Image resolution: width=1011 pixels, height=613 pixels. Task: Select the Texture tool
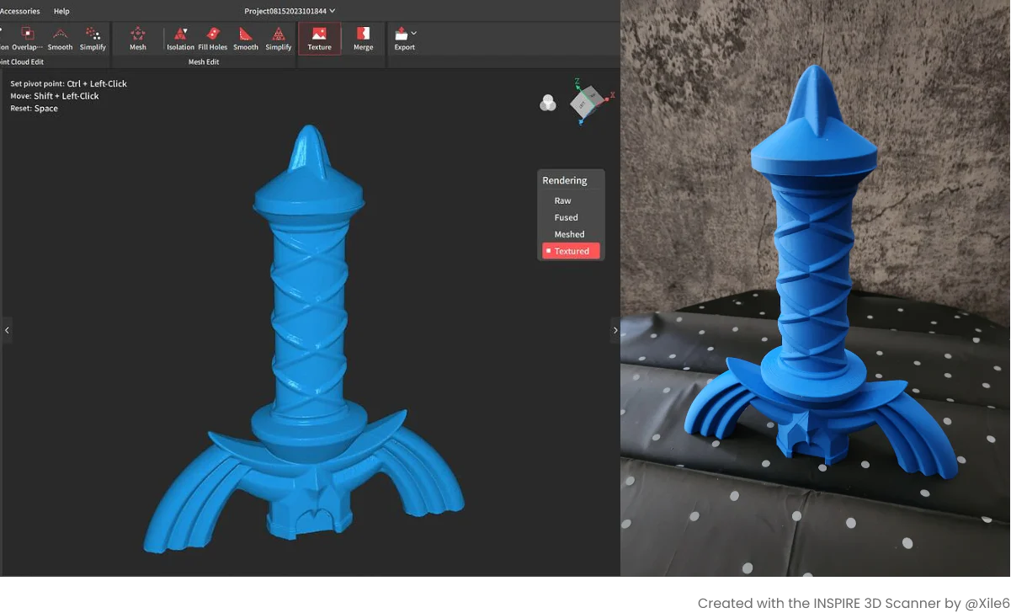[319, 38]
